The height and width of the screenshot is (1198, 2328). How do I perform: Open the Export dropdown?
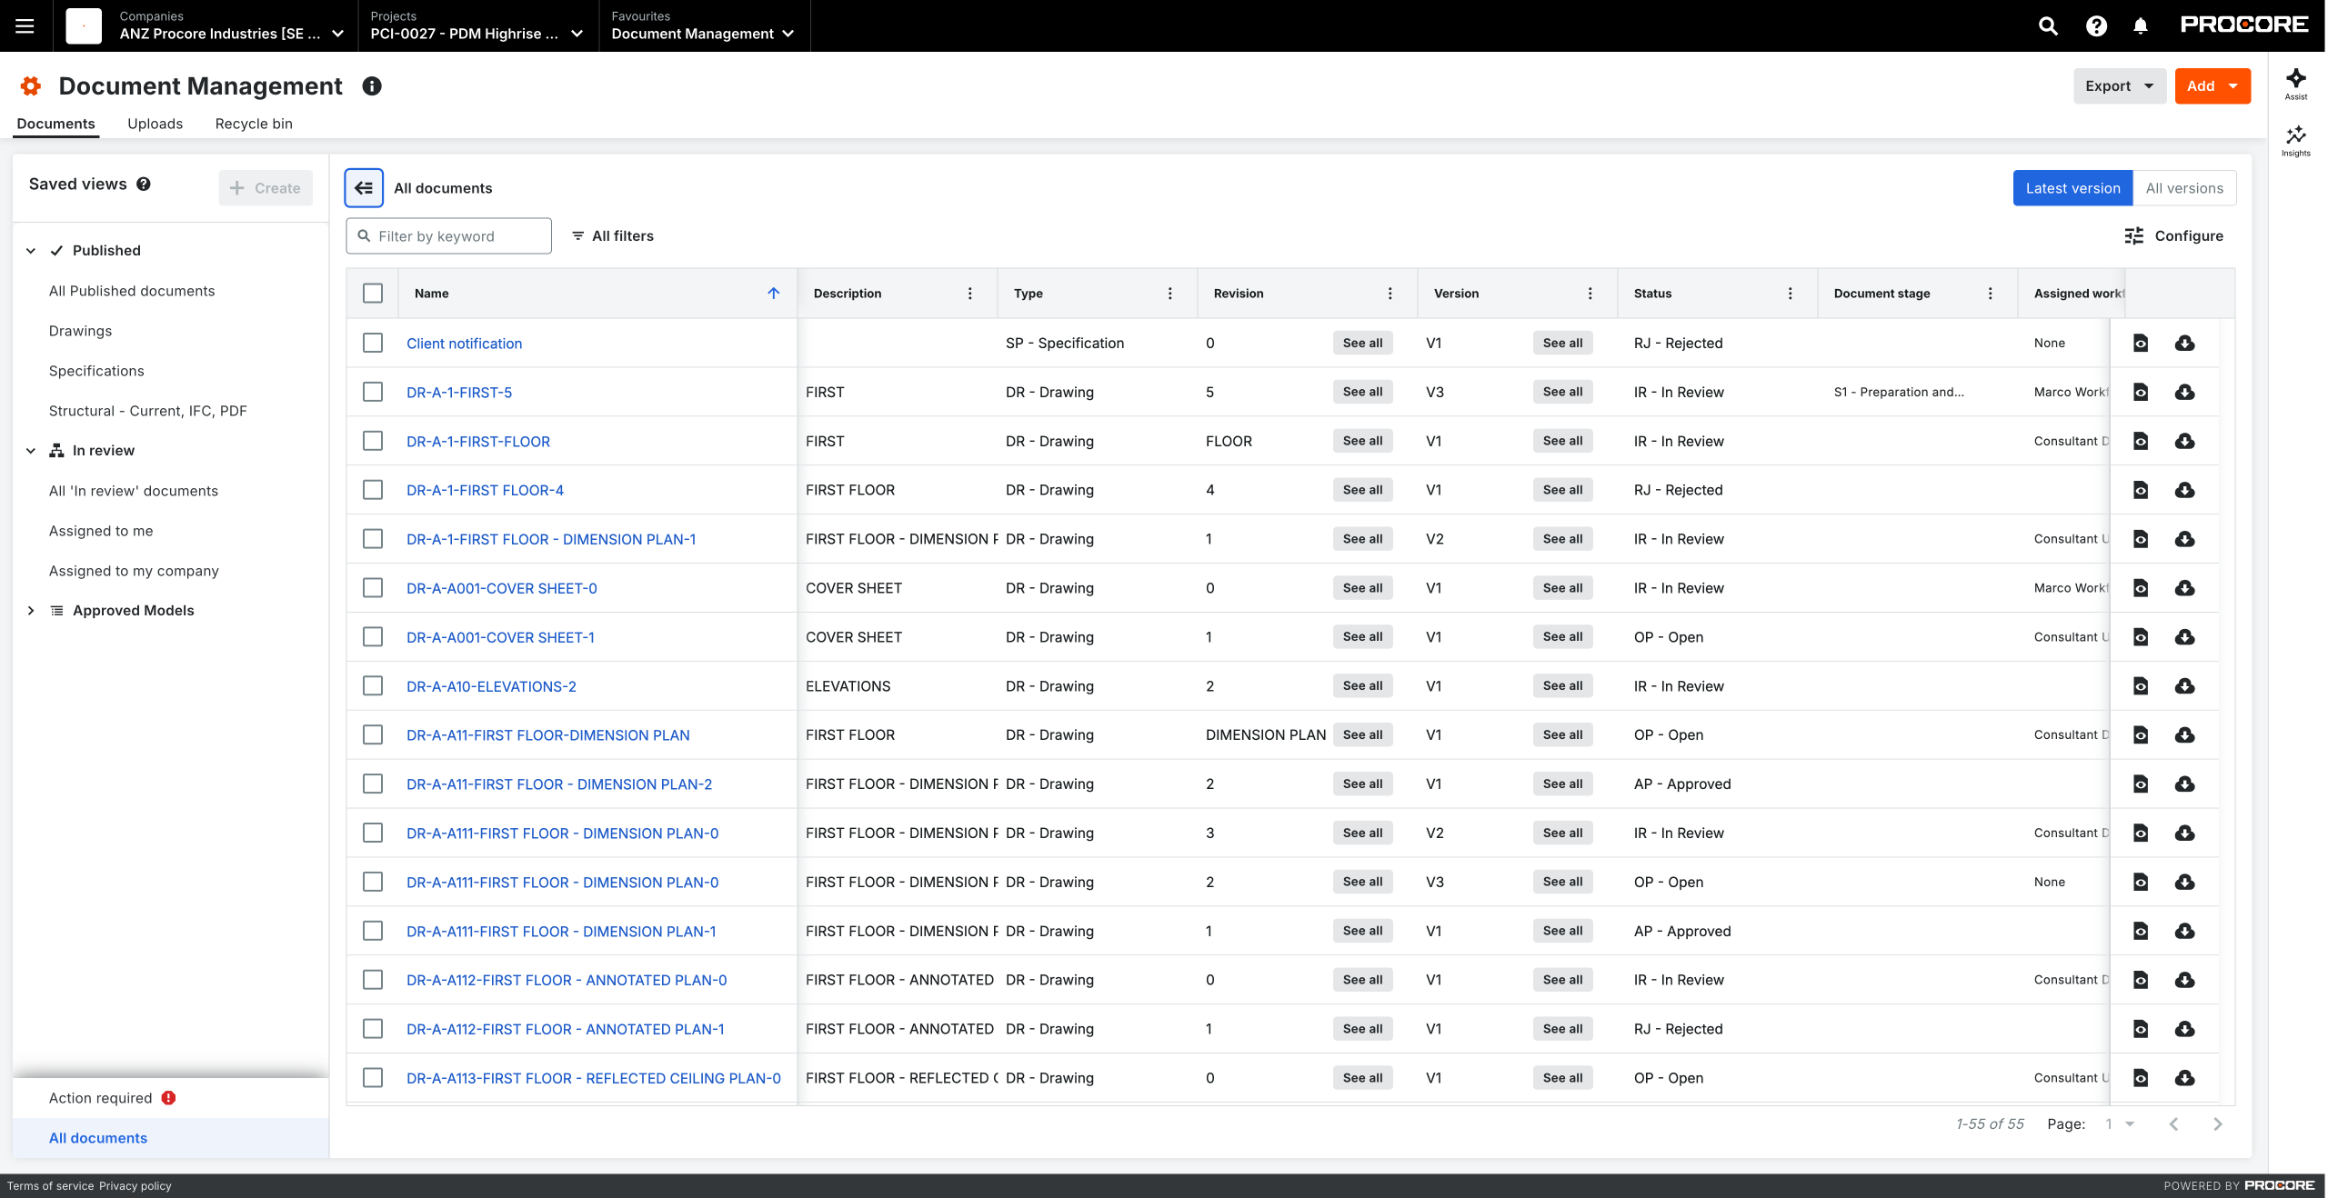(x=2119, y=85)
